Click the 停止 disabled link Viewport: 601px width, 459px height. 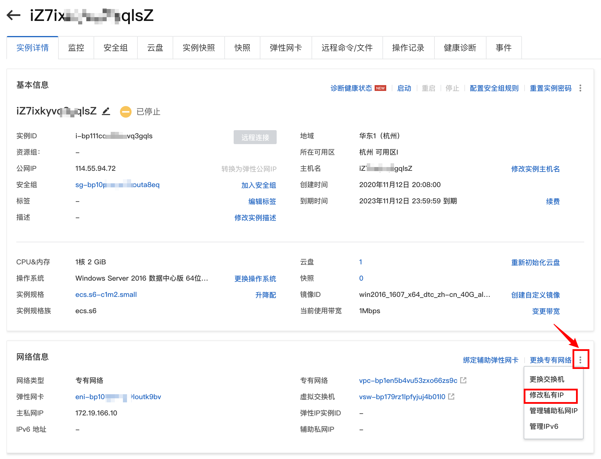pos(452,88)
